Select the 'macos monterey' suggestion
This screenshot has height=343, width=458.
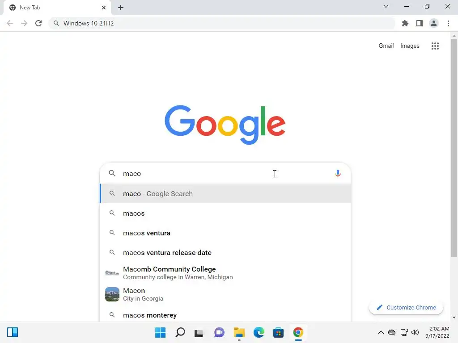pyautogui.click(x=225, y=315)
